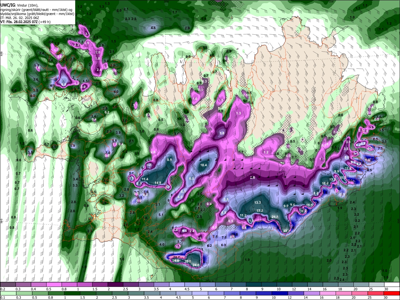Click the '17.2' precipitation value on the map
The width and height of the screenshot is (400, 300).
(x=260, y=211)
